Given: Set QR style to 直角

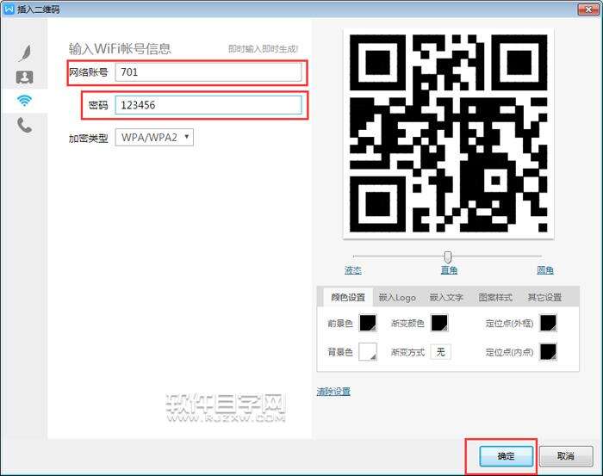Looking at the screenshot, I should [x=449, y=270].
